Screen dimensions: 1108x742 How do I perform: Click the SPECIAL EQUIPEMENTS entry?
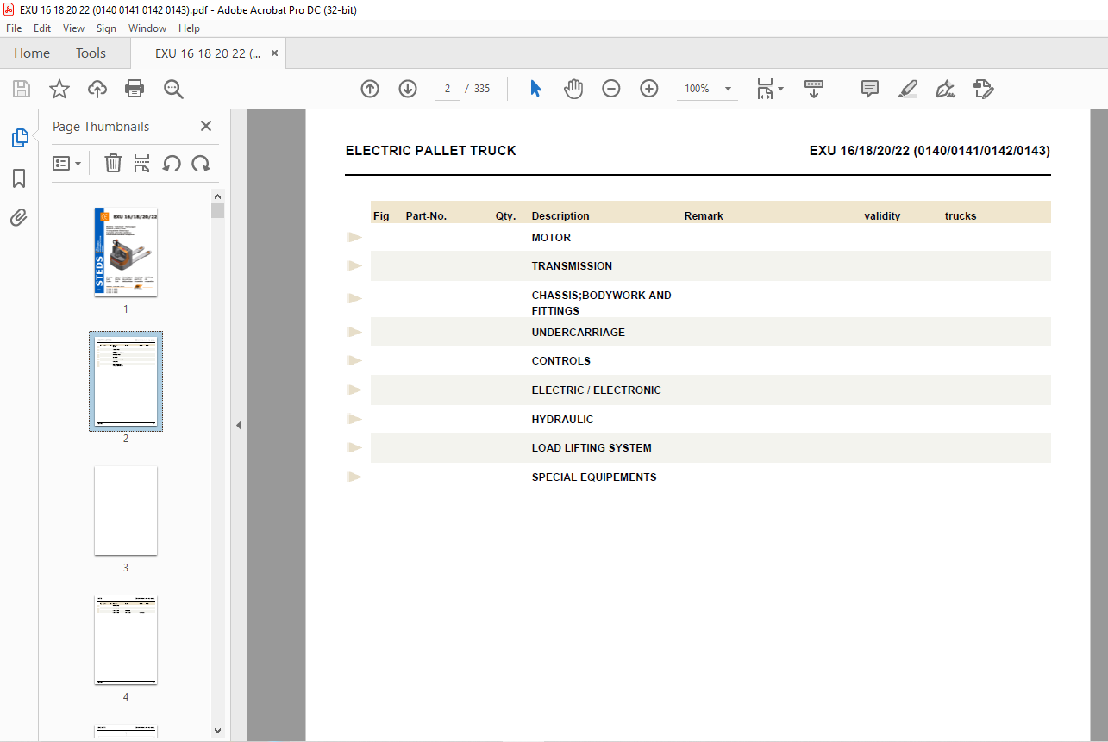coord(594,477)
